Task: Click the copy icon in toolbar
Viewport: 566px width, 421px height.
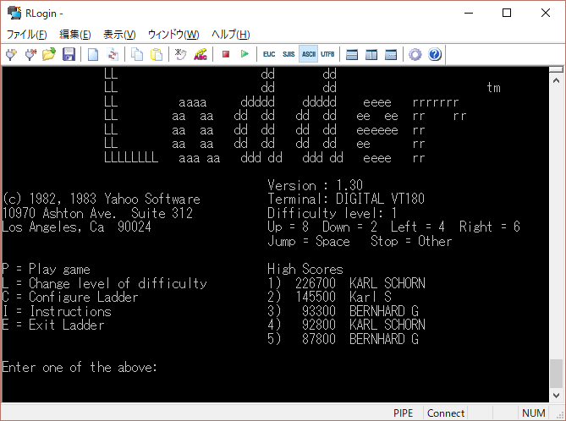Action: 137,54
